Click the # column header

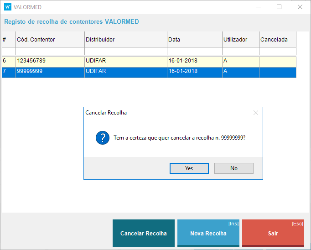point(9,40)
